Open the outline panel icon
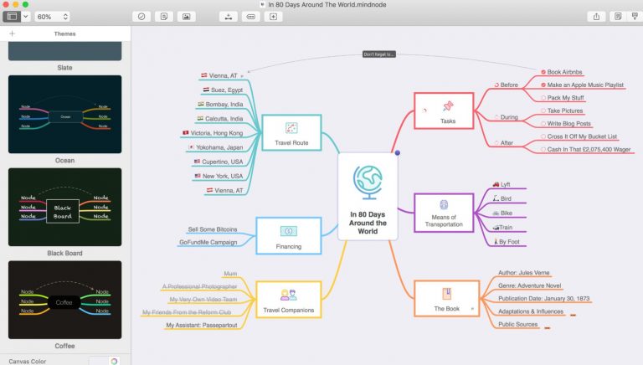 click(x=618, y=17)
